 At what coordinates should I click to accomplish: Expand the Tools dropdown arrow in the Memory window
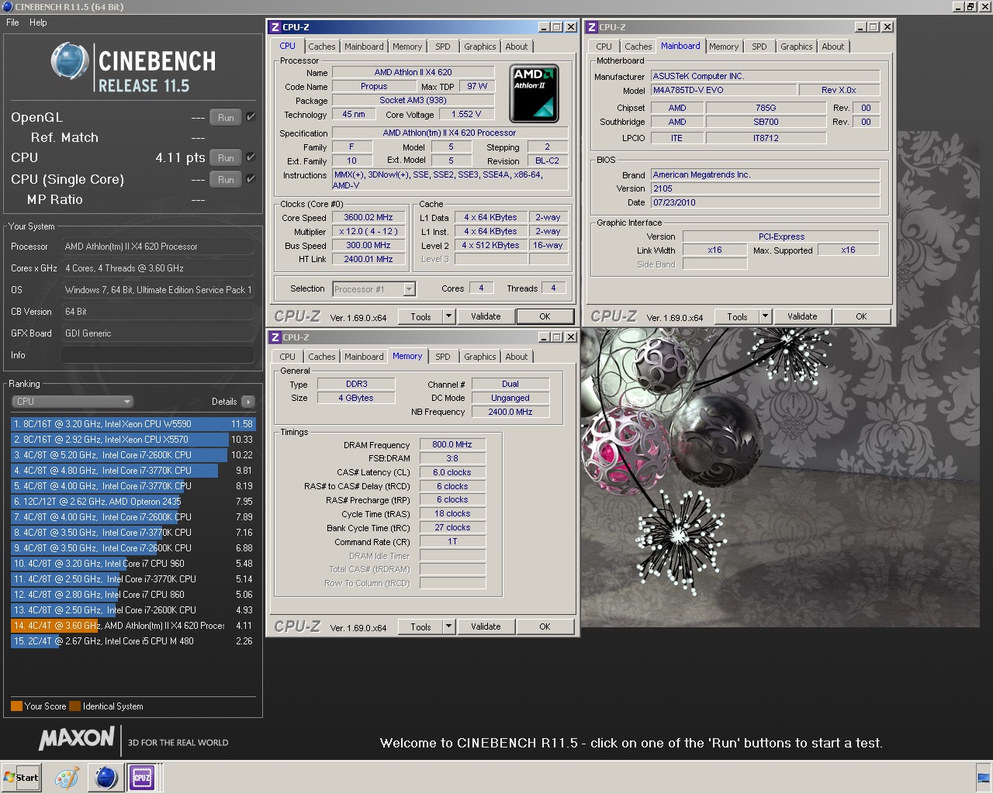(448, 627)
